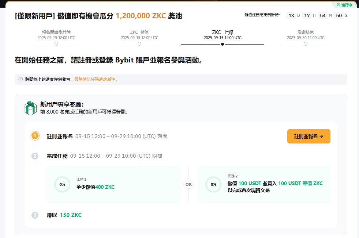Click the text 以完成首次現貨交易
Image resolution: width=359 pixels, height=238 pixels.
(x=248, y=190)
